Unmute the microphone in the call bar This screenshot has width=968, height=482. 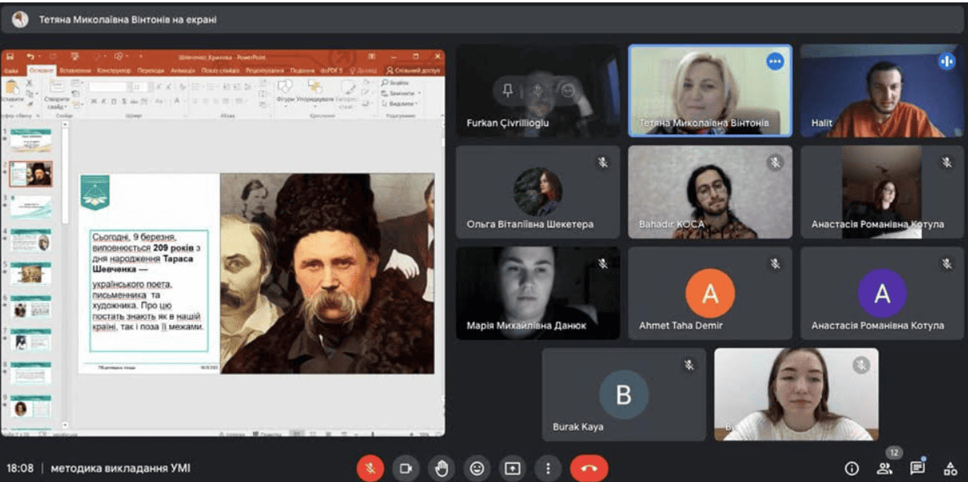click(369, 468)
